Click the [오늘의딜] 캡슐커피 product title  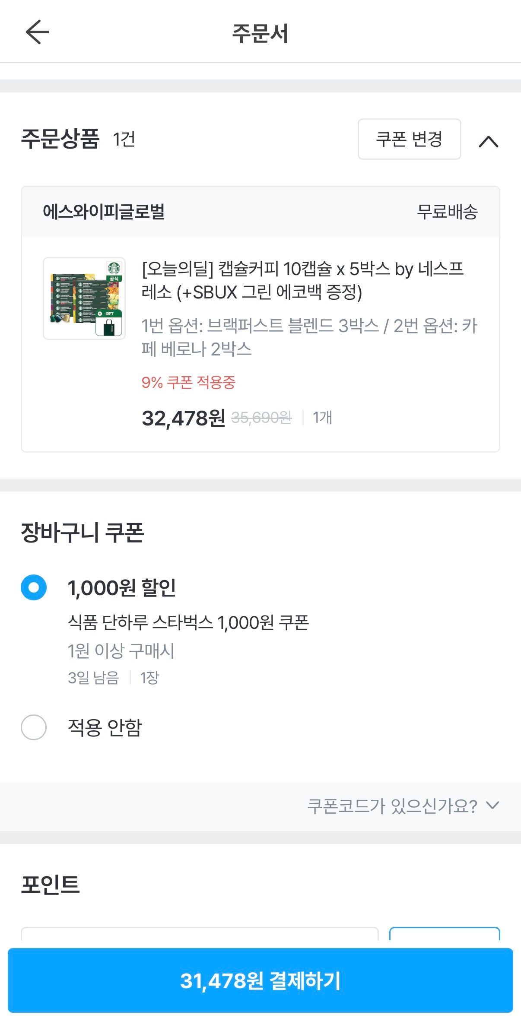pos(302,280)
